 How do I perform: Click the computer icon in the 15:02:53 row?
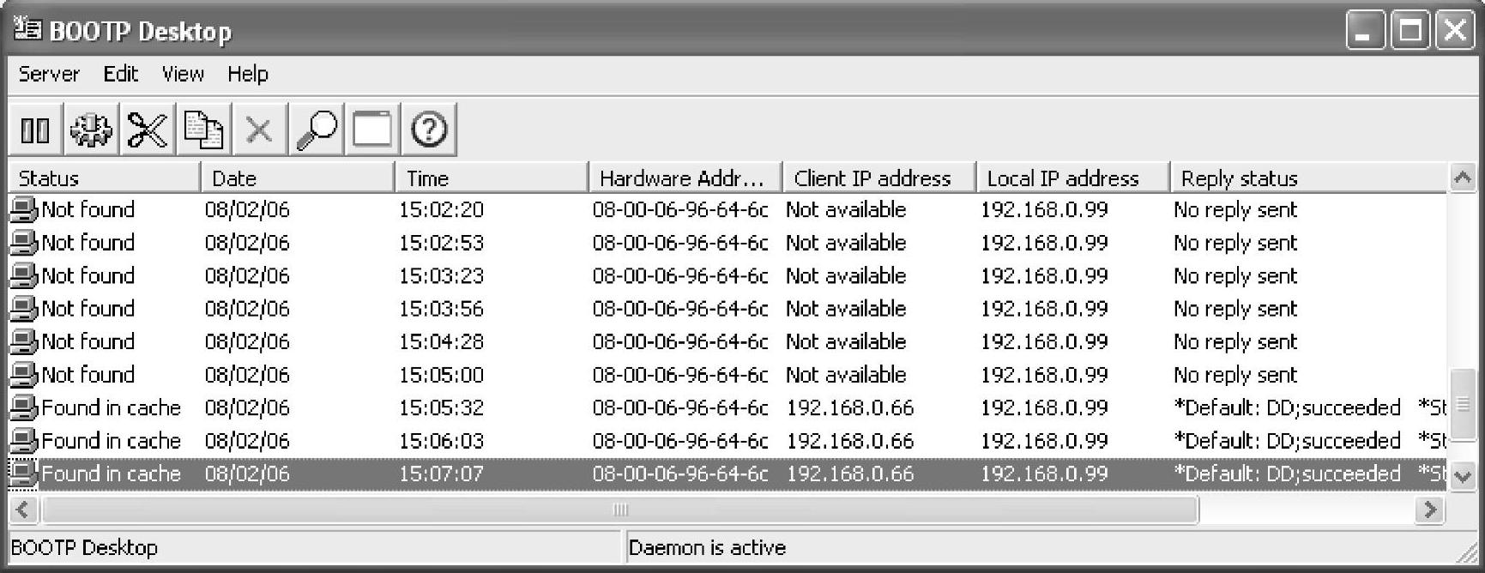pos(24,243)
